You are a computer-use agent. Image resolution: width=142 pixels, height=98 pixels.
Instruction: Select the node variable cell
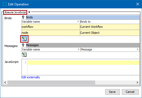tap(51, 33)
